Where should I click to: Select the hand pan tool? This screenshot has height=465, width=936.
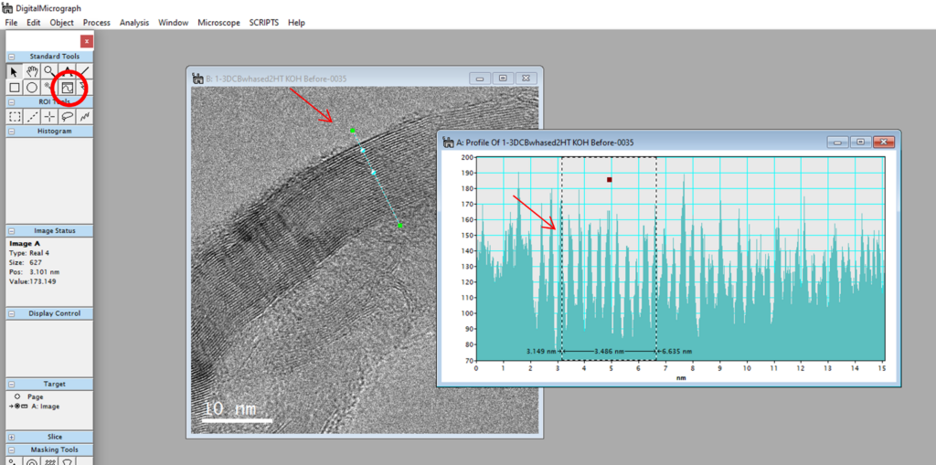click(32, 71)
